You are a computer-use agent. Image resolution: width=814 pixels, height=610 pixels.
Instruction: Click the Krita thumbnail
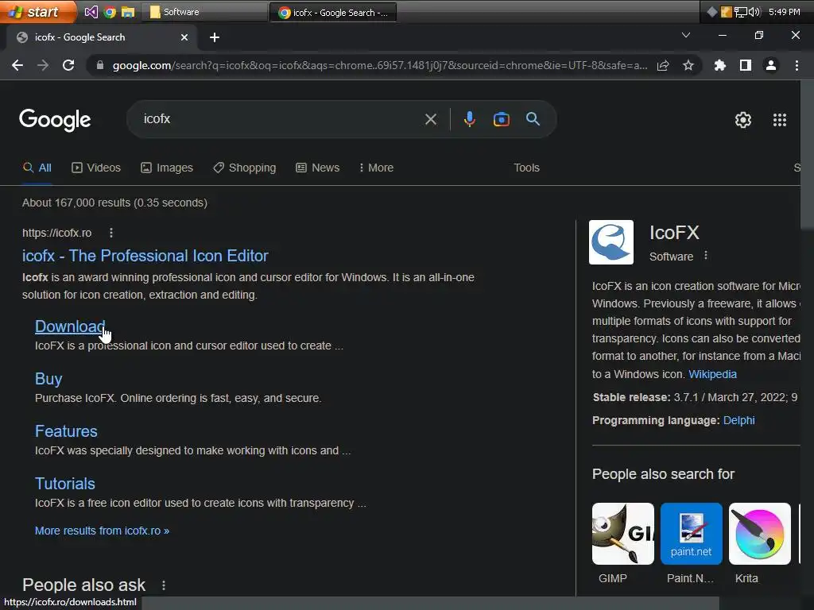(759, 534)
